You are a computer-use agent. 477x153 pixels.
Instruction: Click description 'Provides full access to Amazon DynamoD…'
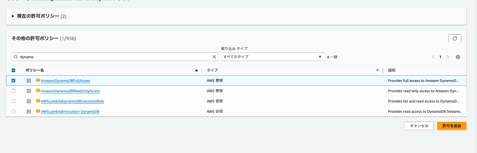(x=424, y=81)
